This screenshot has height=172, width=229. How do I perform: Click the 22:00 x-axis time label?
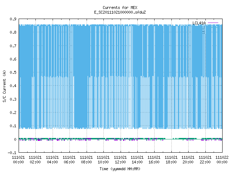[x=205, y=162]
